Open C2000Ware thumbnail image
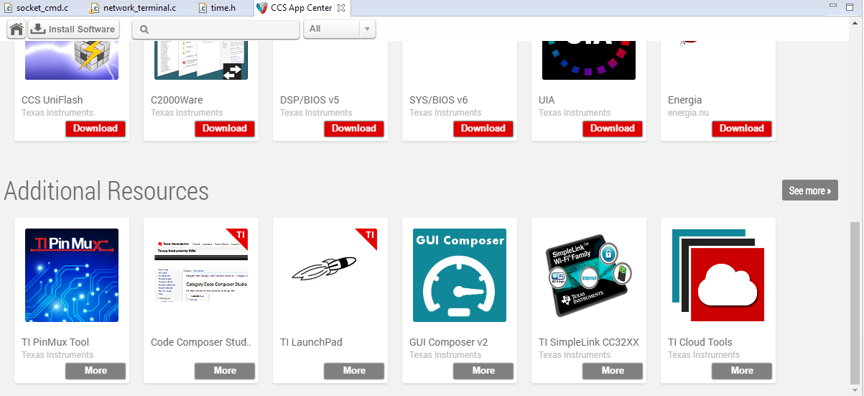Image resolution: width=864 pixels, height=396 pixels. [201, 61]
